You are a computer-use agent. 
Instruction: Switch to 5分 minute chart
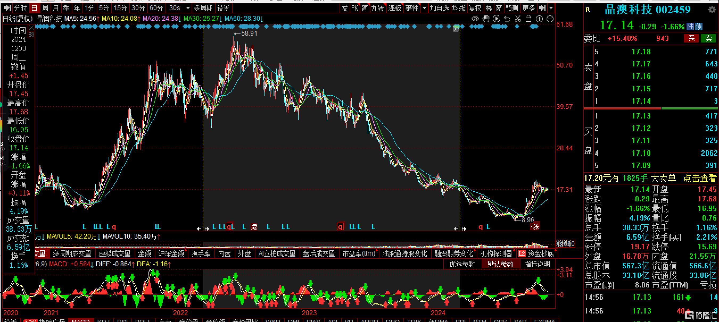click(104, 8)
